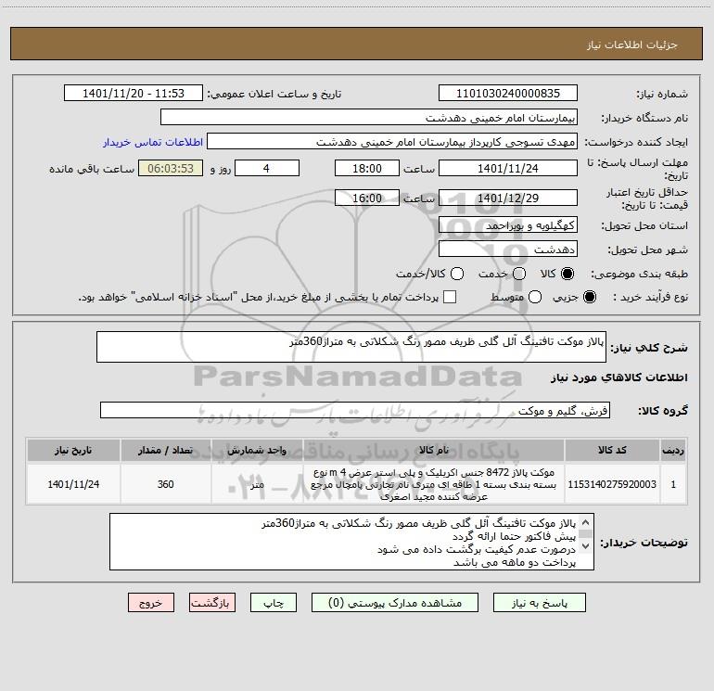
Task: Click the buyer note line پیش فاکتور حتما ارائه گردد
Action: [x=514, y=536]
